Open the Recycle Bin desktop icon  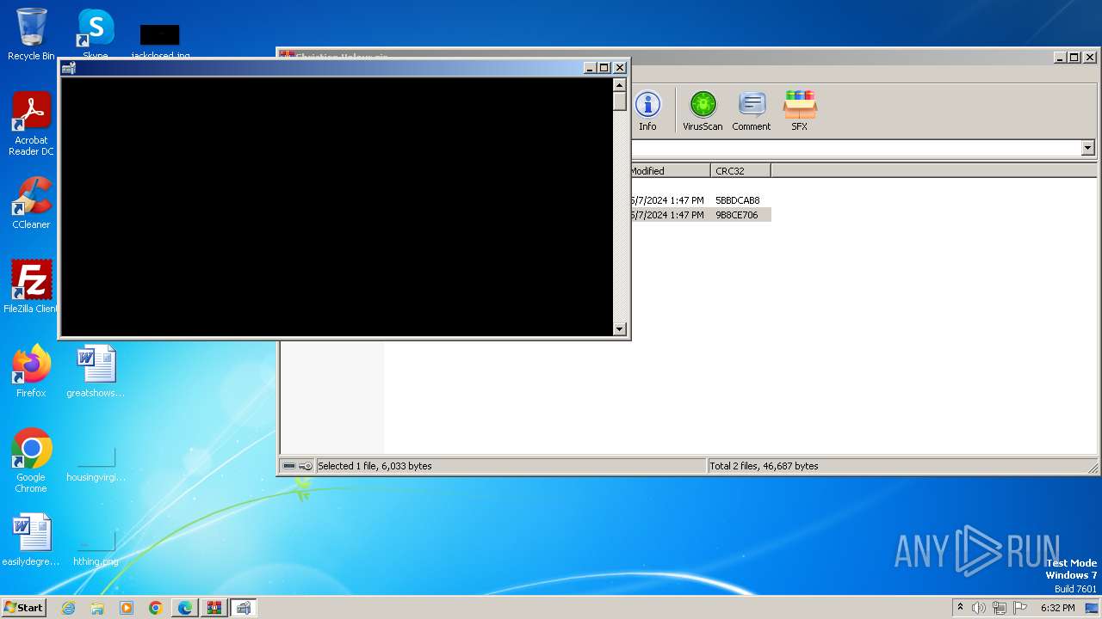(31, 34)
